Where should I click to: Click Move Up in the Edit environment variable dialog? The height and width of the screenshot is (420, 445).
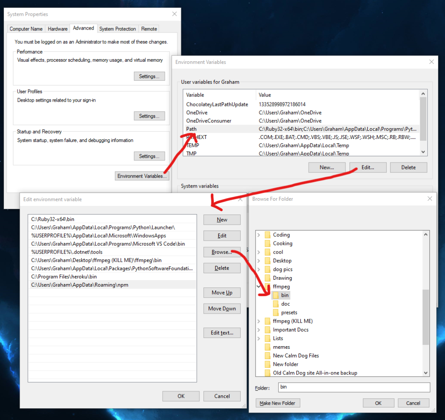pos(222,293)
